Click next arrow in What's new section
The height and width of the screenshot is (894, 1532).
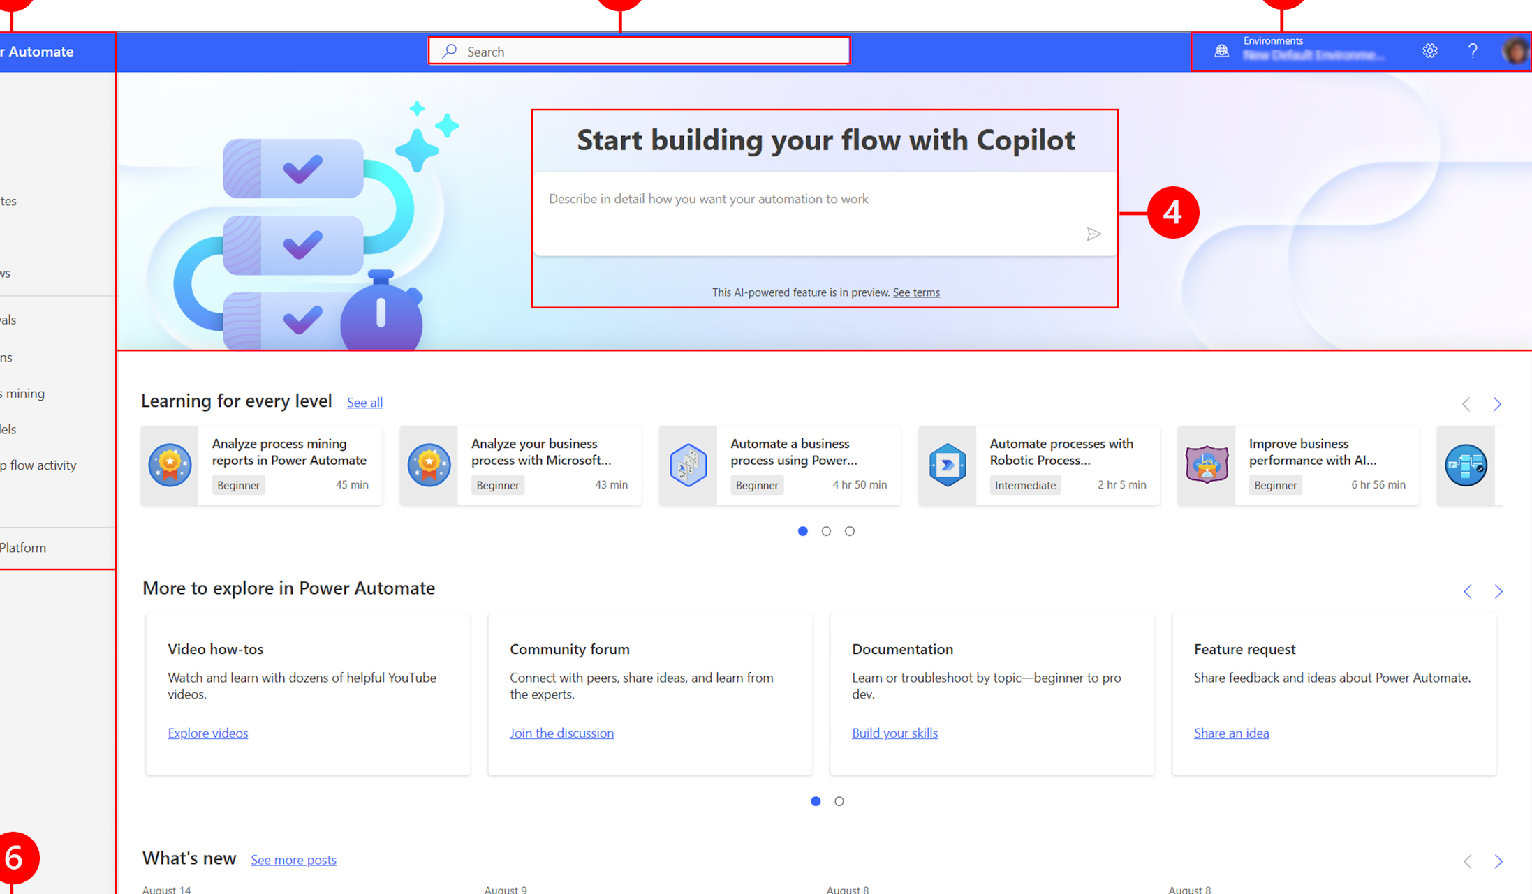[1498, 861]
